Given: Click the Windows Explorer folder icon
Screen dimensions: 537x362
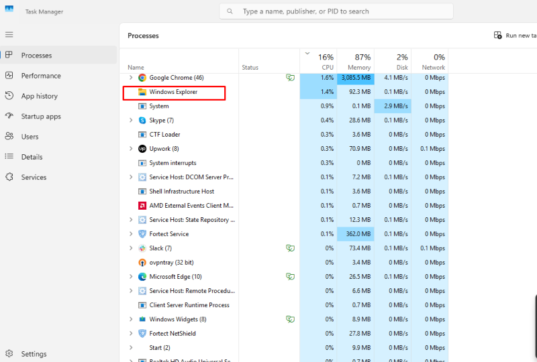Looking at the screenshot, I should pyautogui.click(x=142, y=92).
